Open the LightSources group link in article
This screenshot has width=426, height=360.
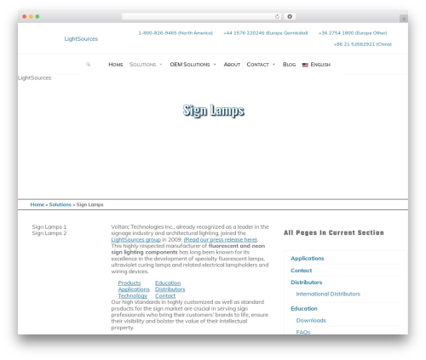pyautogui.click(x=135, y=239)
